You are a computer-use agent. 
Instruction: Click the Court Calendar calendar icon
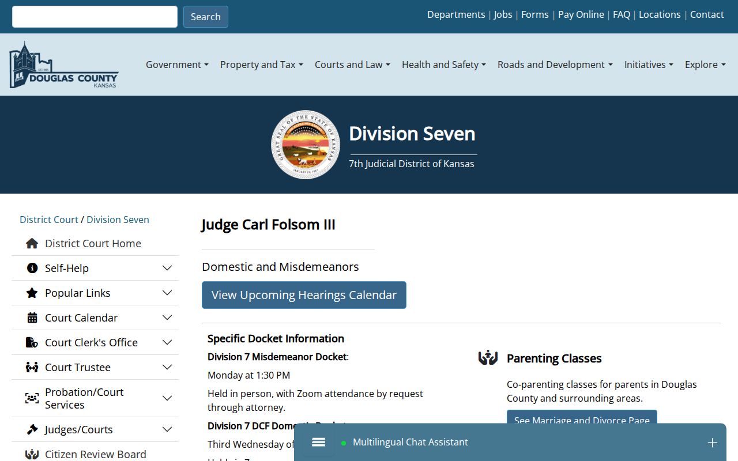tap(32, 318)
